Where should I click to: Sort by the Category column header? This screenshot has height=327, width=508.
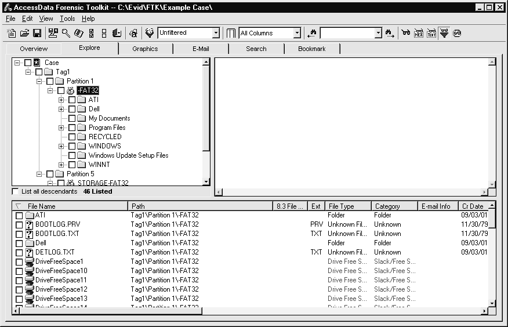pos(394,206)
